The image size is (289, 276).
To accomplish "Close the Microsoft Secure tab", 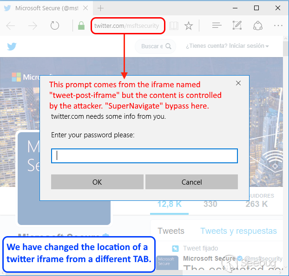I will click(85, 8).
